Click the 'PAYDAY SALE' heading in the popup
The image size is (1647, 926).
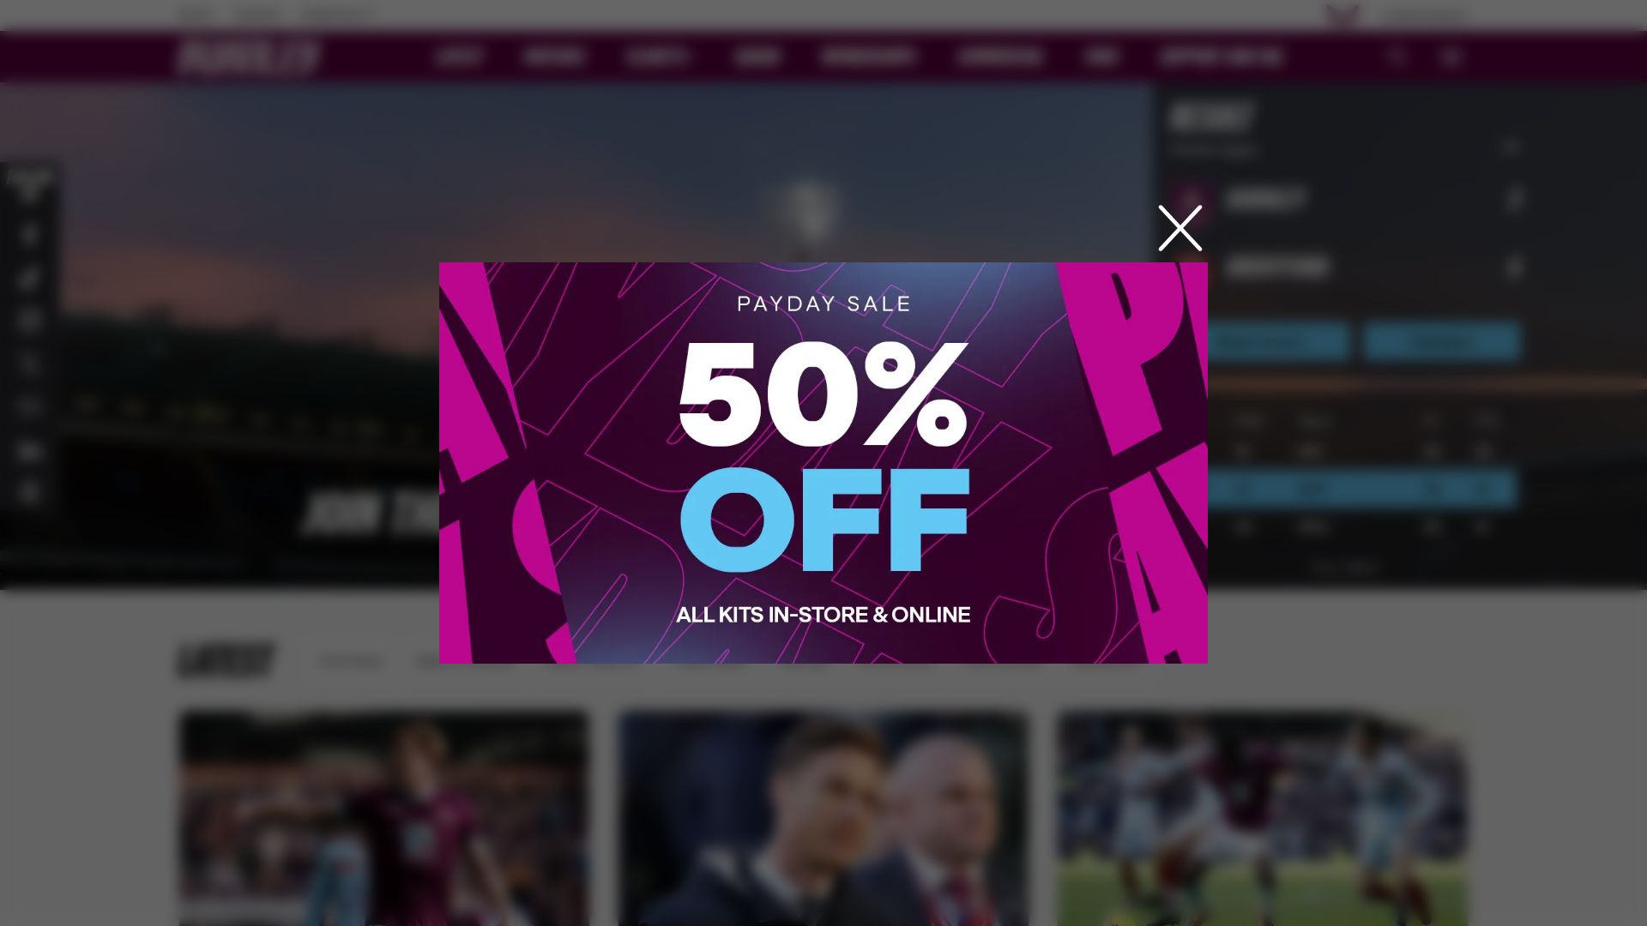(x=823, y=304)
